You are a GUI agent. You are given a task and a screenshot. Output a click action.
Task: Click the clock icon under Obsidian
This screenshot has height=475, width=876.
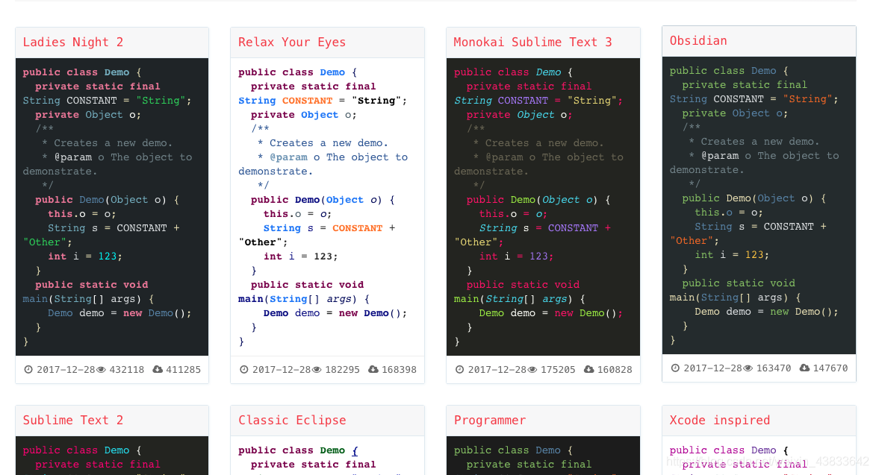click(x=675, y=368)
